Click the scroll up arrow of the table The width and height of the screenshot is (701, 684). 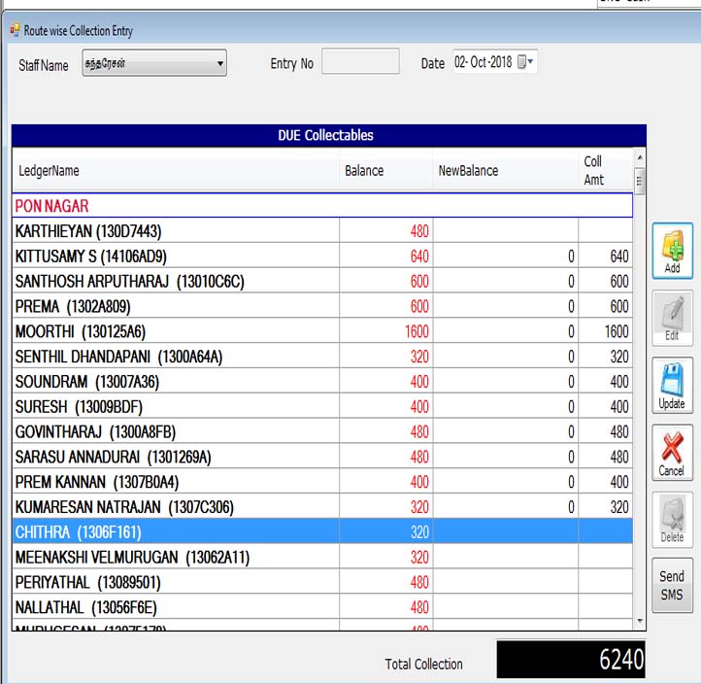640,157
